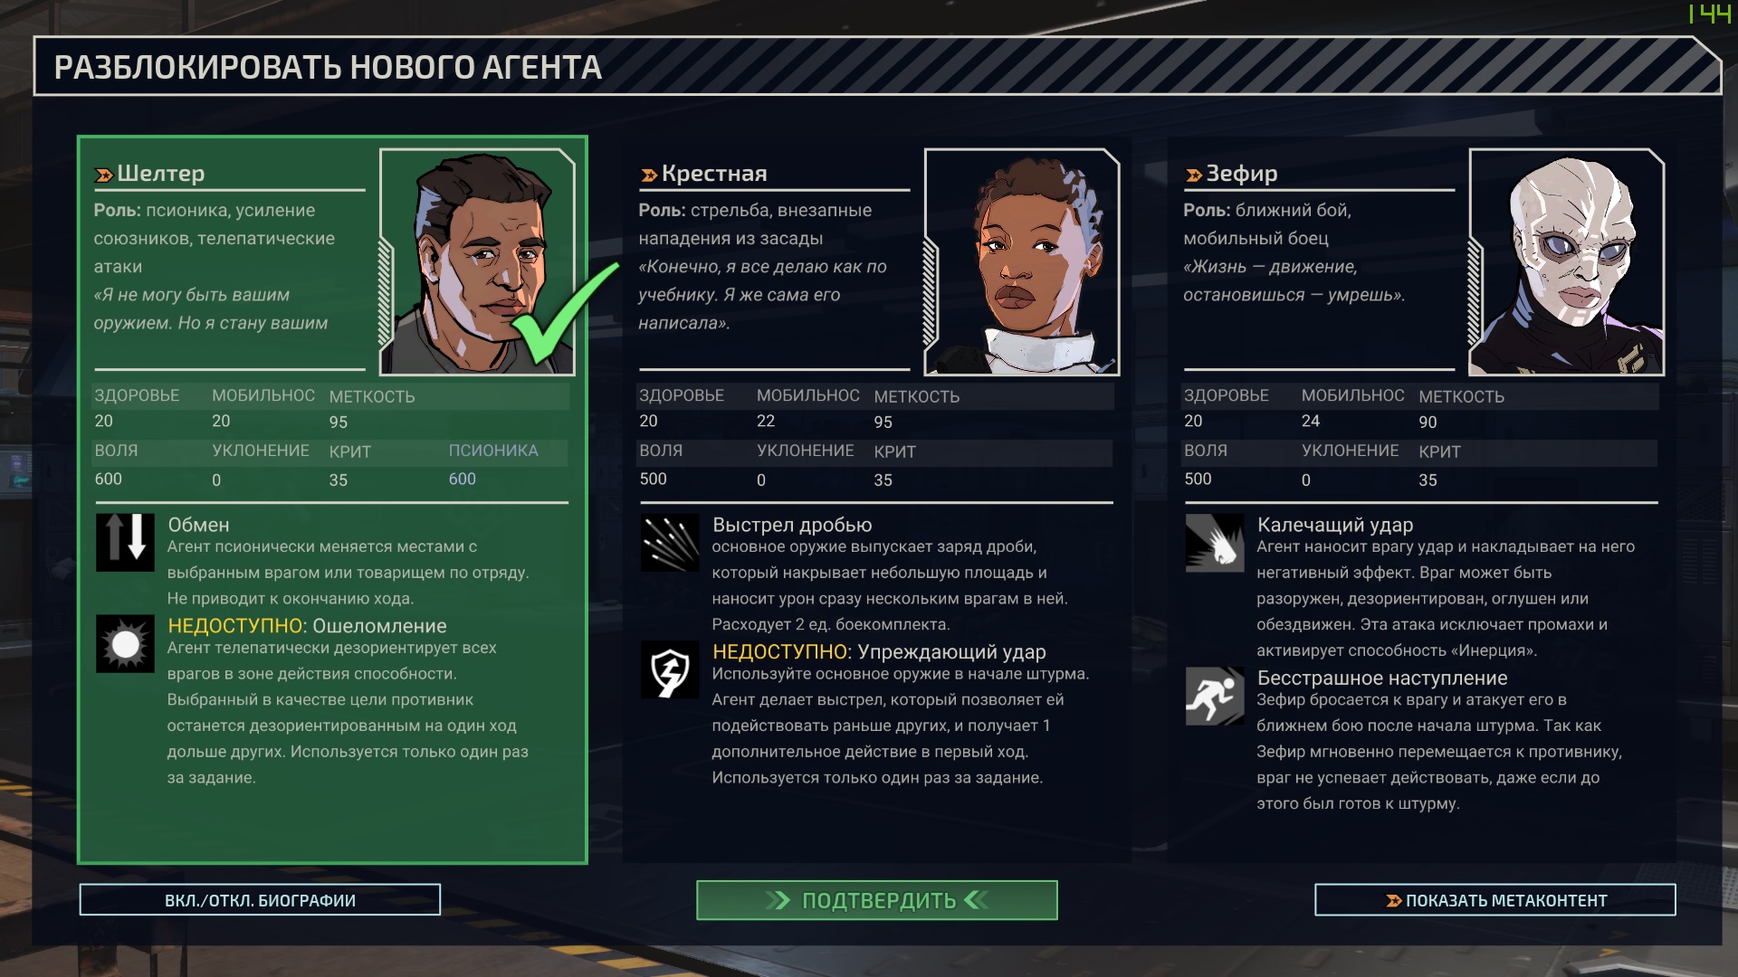Select agent Крестная's portrait

click(x=1022, y=261)
